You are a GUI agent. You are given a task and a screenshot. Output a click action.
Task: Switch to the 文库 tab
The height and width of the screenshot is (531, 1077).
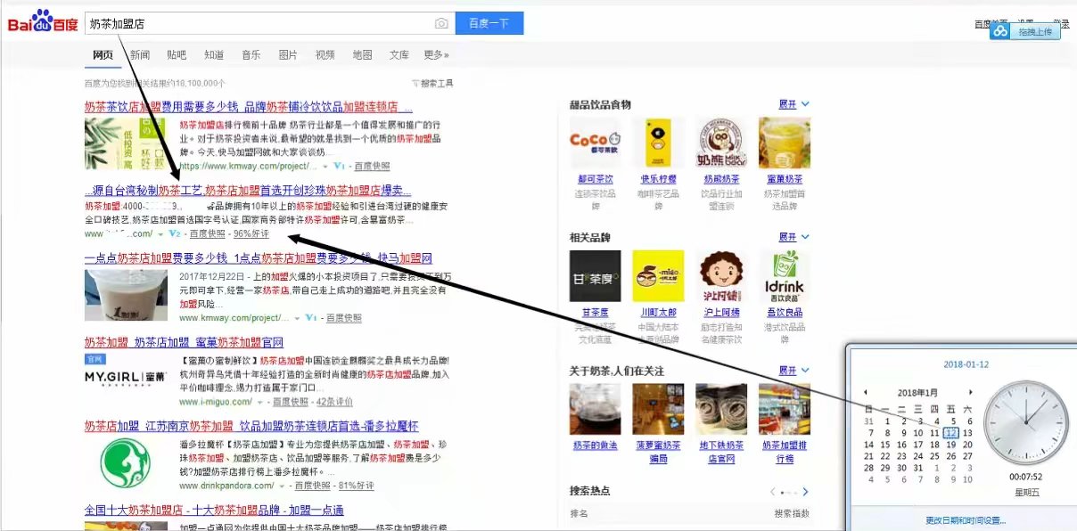(x=399, y=55)
